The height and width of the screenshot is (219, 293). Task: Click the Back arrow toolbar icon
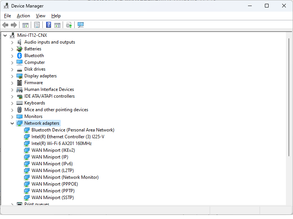pyautogui.click(x=5, y=25)
